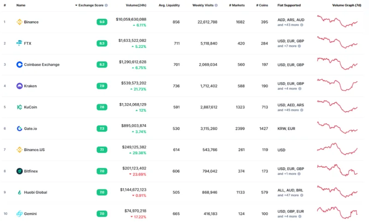Image resolution: width=369 pixels, height=223 pixels.
Task: Click info icon beside Kraken's +4 more
Action: [300, 88]
